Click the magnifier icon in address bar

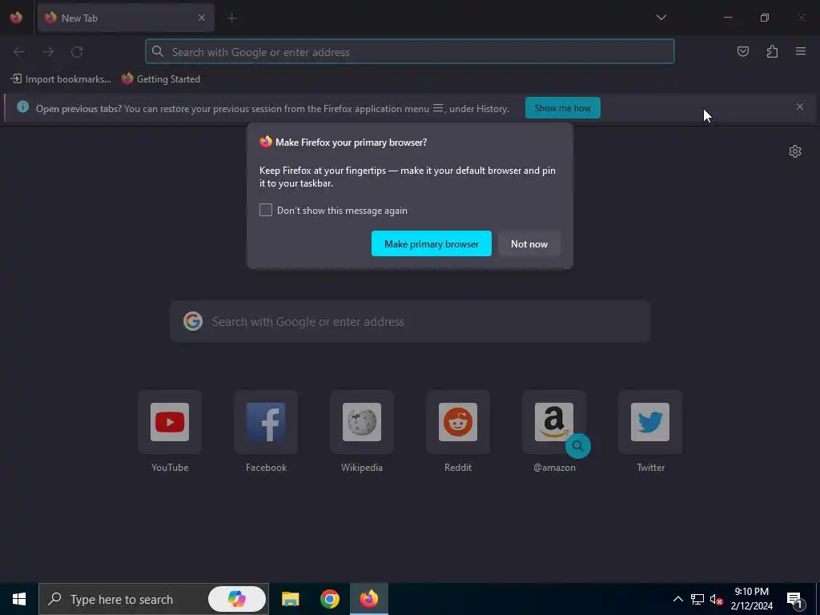tap(158, 51)
